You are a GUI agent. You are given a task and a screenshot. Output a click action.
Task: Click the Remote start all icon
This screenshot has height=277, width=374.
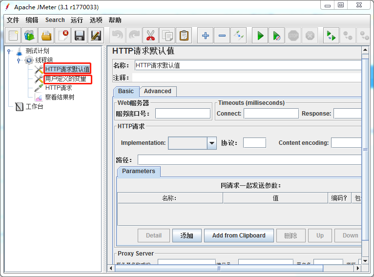332,36
